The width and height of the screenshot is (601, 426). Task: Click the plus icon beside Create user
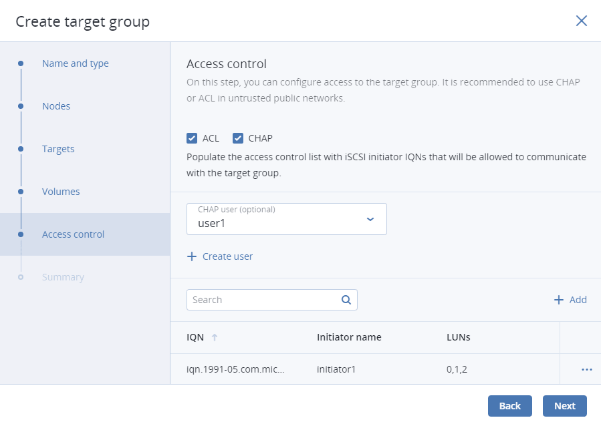tap(192, 256)
